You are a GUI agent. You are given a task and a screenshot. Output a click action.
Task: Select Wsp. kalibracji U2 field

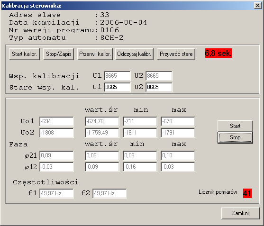[x=159, y=76]
